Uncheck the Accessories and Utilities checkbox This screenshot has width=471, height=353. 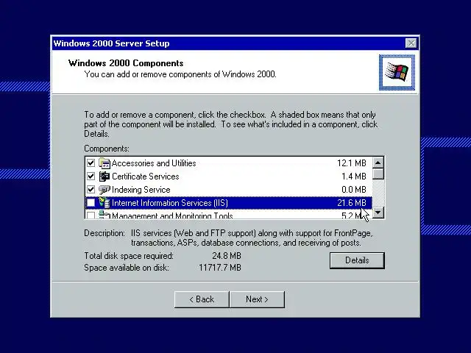click(91, 163)
